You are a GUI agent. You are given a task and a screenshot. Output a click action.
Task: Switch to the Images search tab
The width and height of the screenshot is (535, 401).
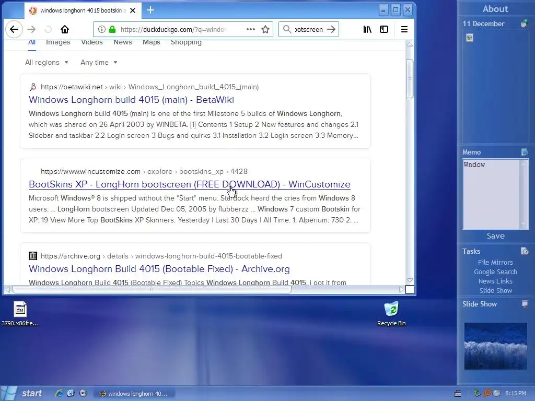pos(58,42)
